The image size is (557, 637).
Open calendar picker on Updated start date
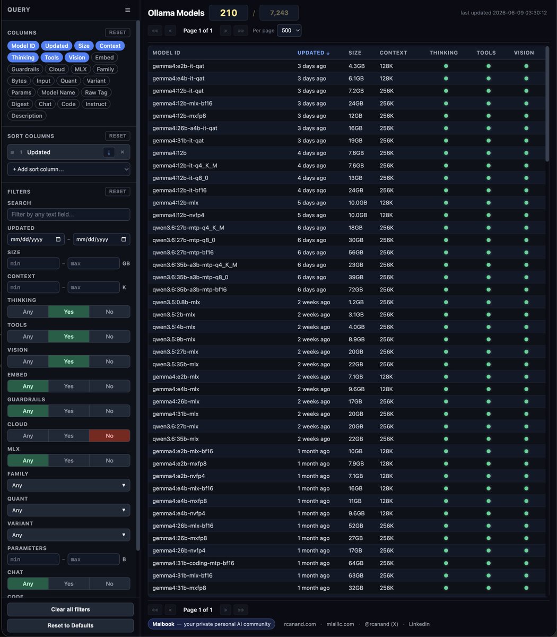pyautogui.click(x=59, y=239)
